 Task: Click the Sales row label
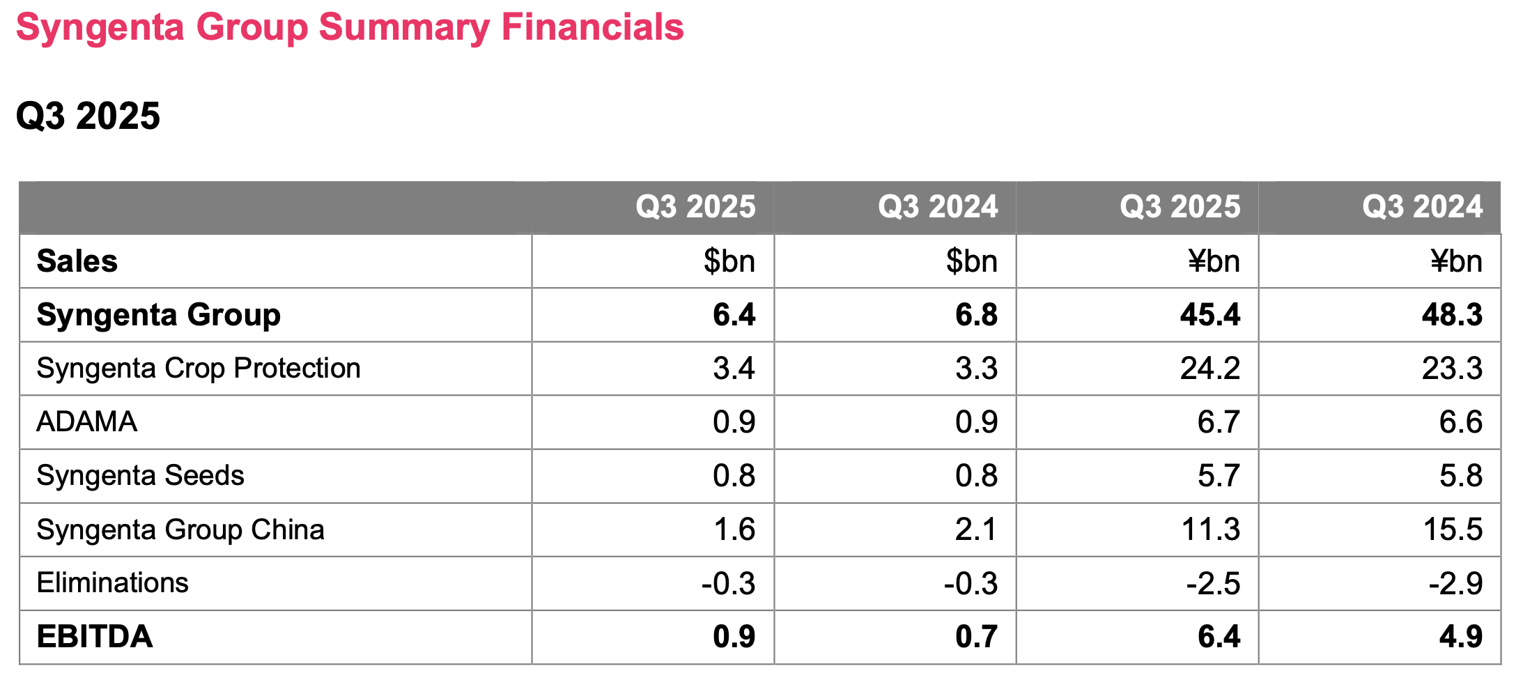click(x=77, y=261)
